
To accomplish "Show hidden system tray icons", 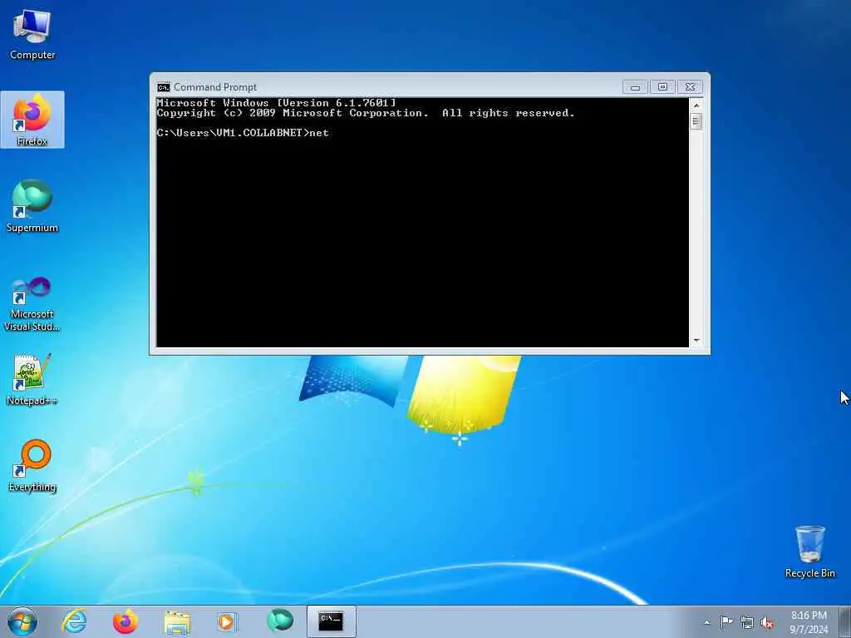I will (706, 622).
